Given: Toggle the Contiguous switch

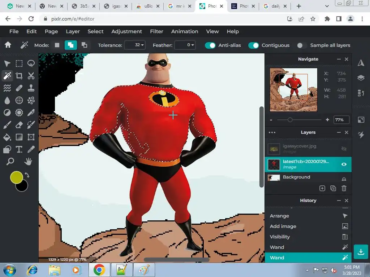Looking at the screenshot, I should tap(253, 45).
